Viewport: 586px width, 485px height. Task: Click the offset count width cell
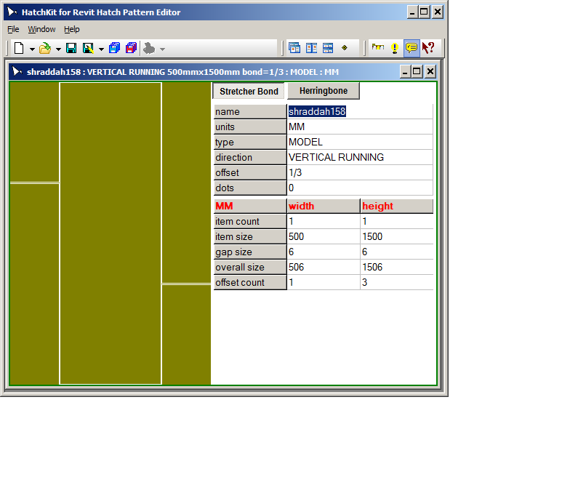324,282
